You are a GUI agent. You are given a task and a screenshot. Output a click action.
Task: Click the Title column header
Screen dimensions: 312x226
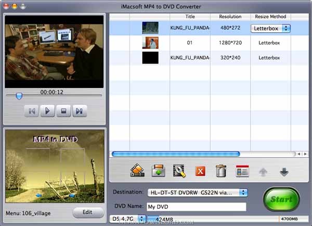tap(190, 17)
